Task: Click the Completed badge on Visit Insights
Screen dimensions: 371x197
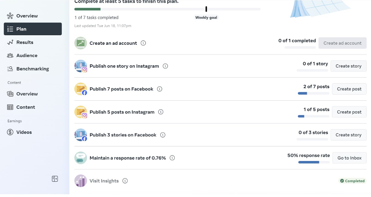Action: pos(353,181)
